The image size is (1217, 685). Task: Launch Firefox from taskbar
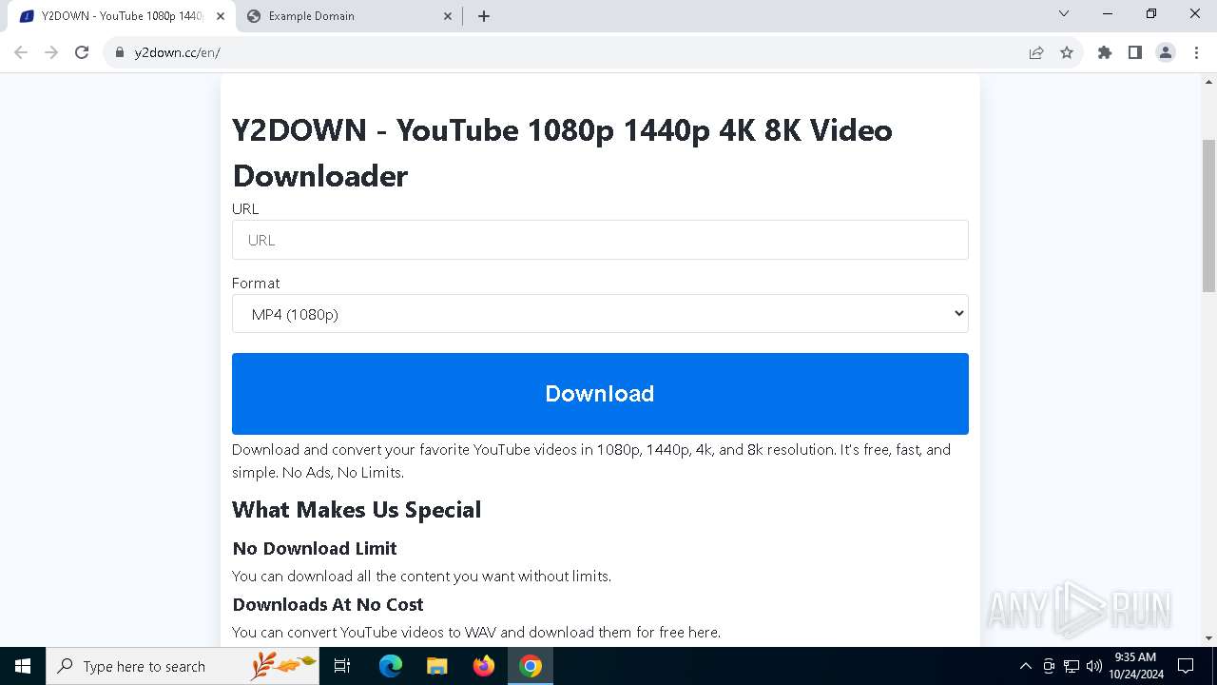[484, 666]
